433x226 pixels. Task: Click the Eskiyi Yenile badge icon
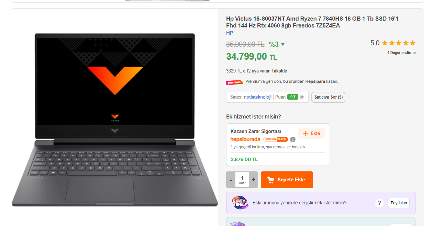pos(240,203)
